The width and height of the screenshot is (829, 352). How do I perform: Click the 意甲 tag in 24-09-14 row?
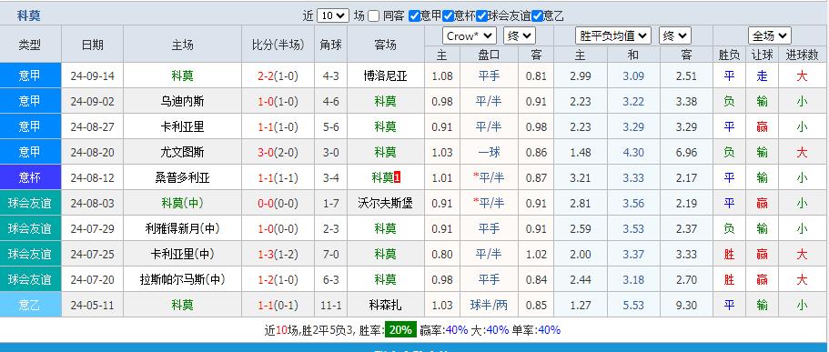(30, 75)
